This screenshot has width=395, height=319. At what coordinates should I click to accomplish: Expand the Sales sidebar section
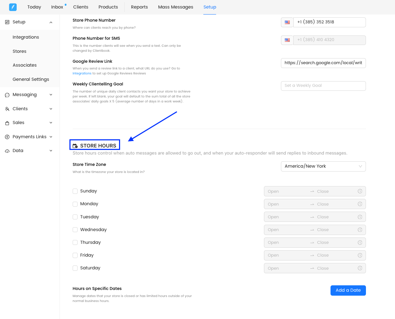pyautogui.click(x=51, y=123)
